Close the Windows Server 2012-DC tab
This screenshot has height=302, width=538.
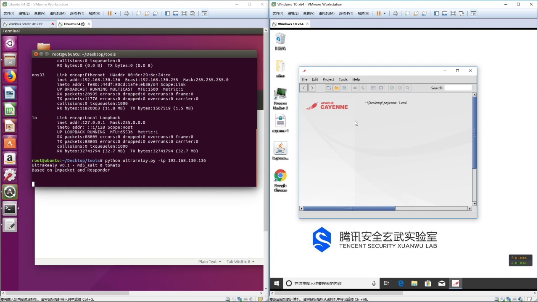pos(53,24)
